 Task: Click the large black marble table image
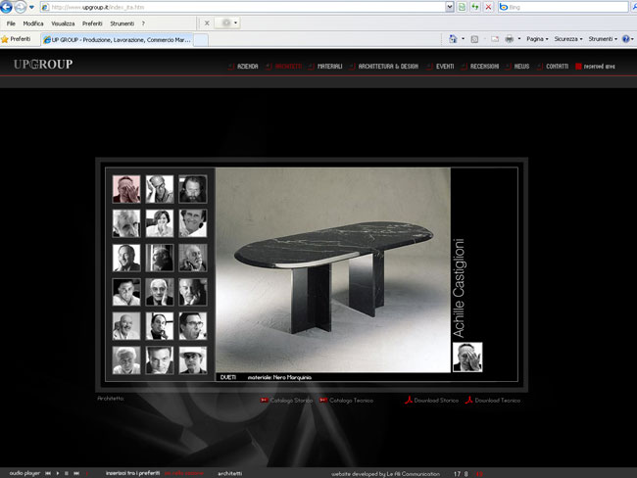pyautogui.click(x=333, y=270)
